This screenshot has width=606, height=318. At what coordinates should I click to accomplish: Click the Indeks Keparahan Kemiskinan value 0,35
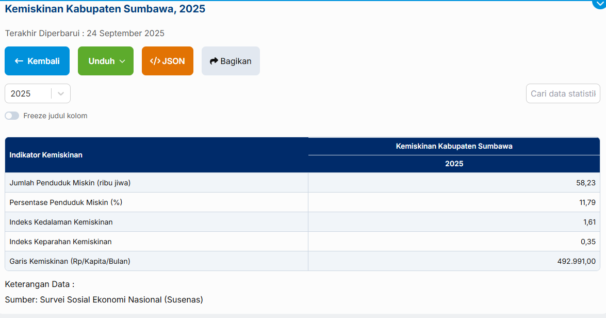(x=588, y=242)
